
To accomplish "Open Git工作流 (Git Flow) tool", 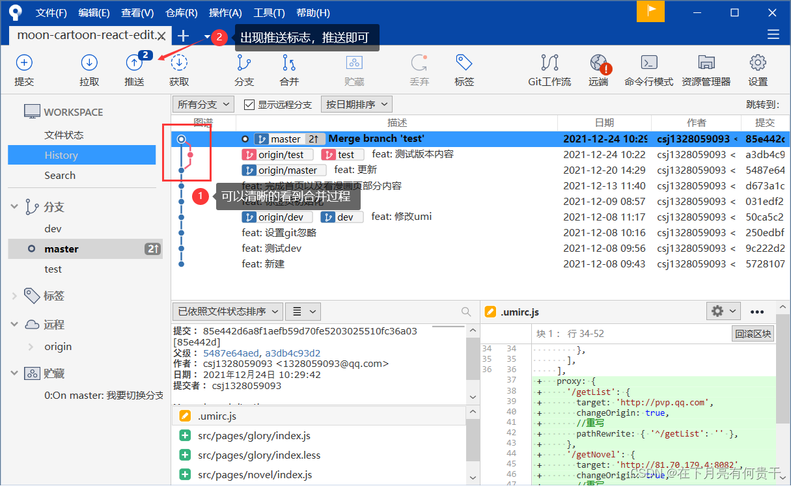I will click(549, 62).
